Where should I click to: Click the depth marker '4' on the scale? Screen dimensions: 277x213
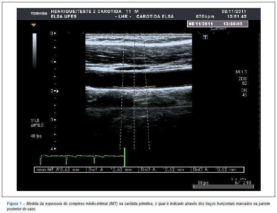(x=52, y=149)
